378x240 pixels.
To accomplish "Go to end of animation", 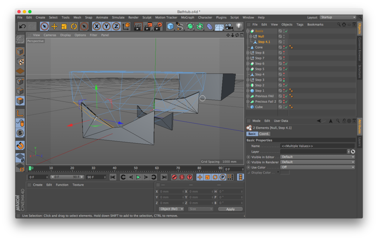I will [x=164, y=177].
